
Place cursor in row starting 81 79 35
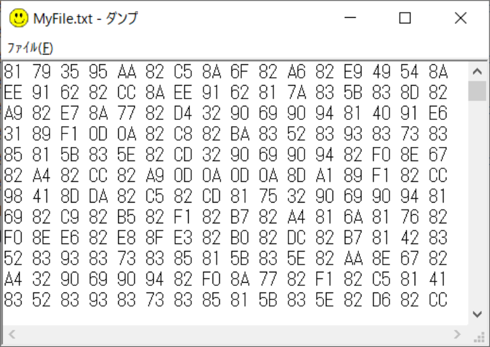[225, 72]
